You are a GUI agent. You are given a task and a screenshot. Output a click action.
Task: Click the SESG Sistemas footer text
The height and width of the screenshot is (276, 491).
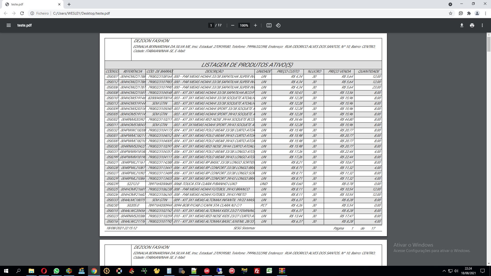click(244, 228)
